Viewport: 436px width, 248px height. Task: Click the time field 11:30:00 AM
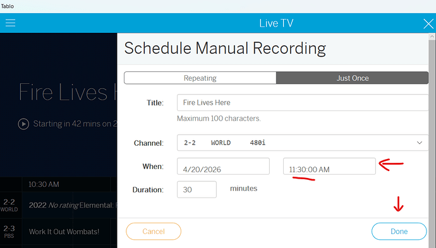pos(329,166)
